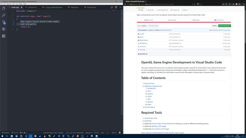This screenshot has width=246, height=138.
Task: Change language mode via C++ status item
Action: tap(108, 133)
